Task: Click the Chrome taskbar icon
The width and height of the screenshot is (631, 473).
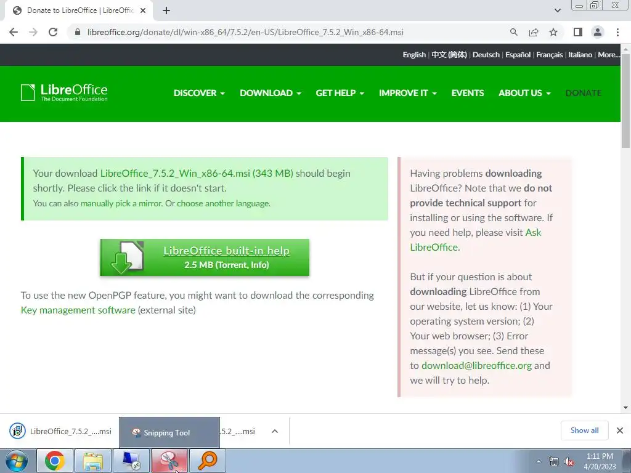Action: (x=55, y=461)
